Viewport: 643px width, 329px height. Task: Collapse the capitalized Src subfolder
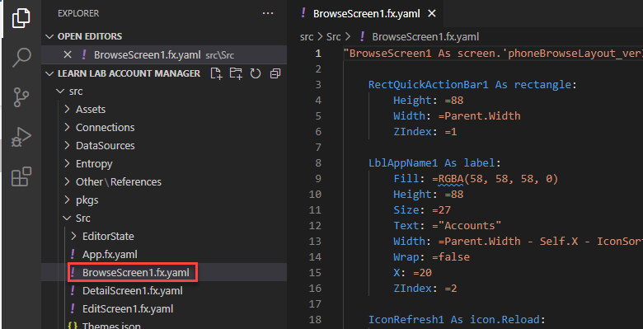click(66, 218)
